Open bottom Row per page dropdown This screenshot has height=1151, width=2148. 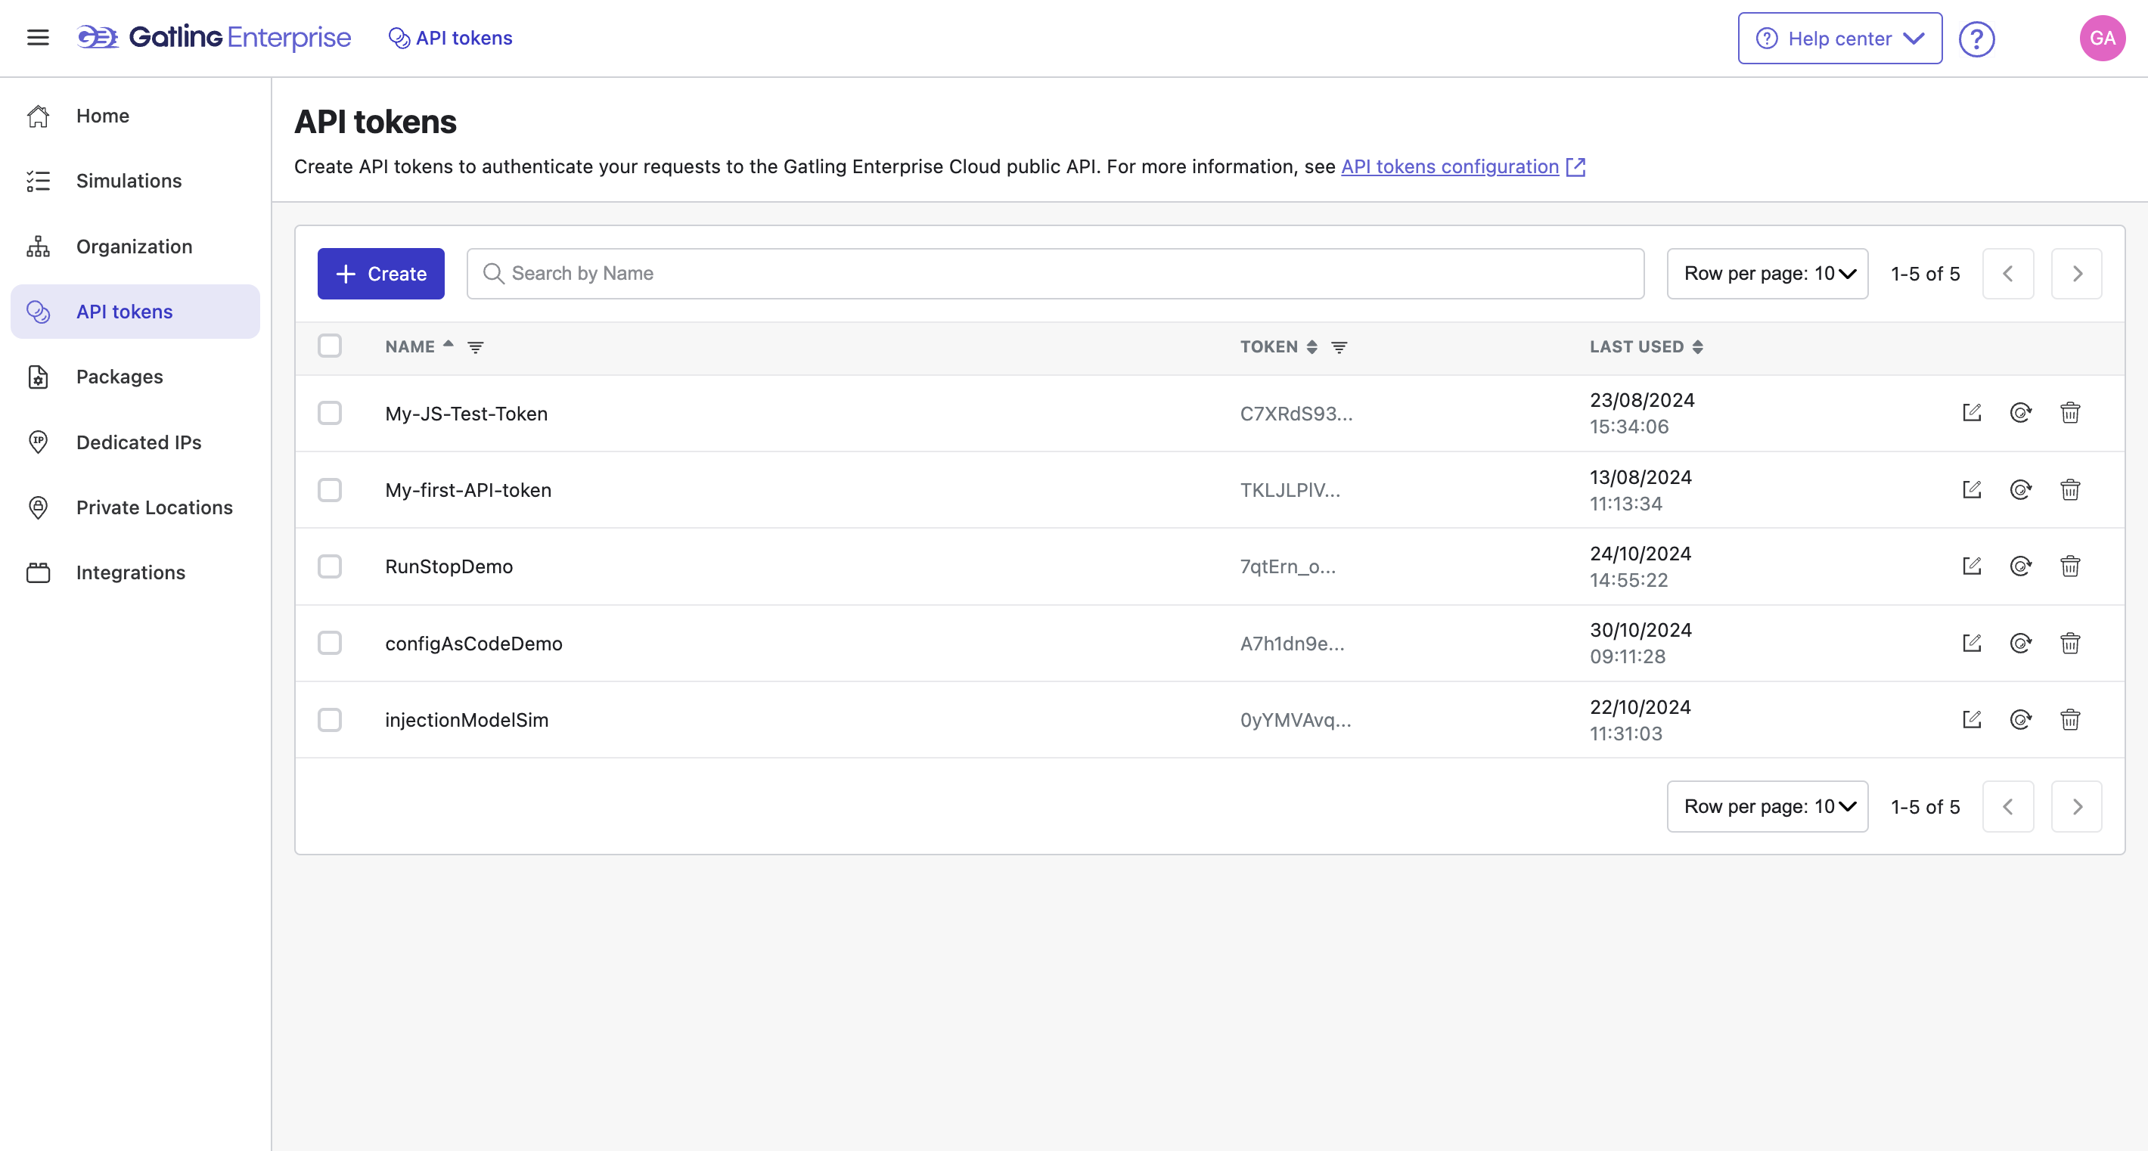[1767, 807]
